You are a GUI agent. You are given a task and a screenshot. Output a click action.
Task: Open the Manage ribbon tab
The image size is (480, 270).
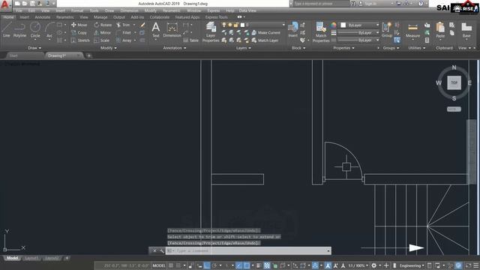[x=100, y=17]
